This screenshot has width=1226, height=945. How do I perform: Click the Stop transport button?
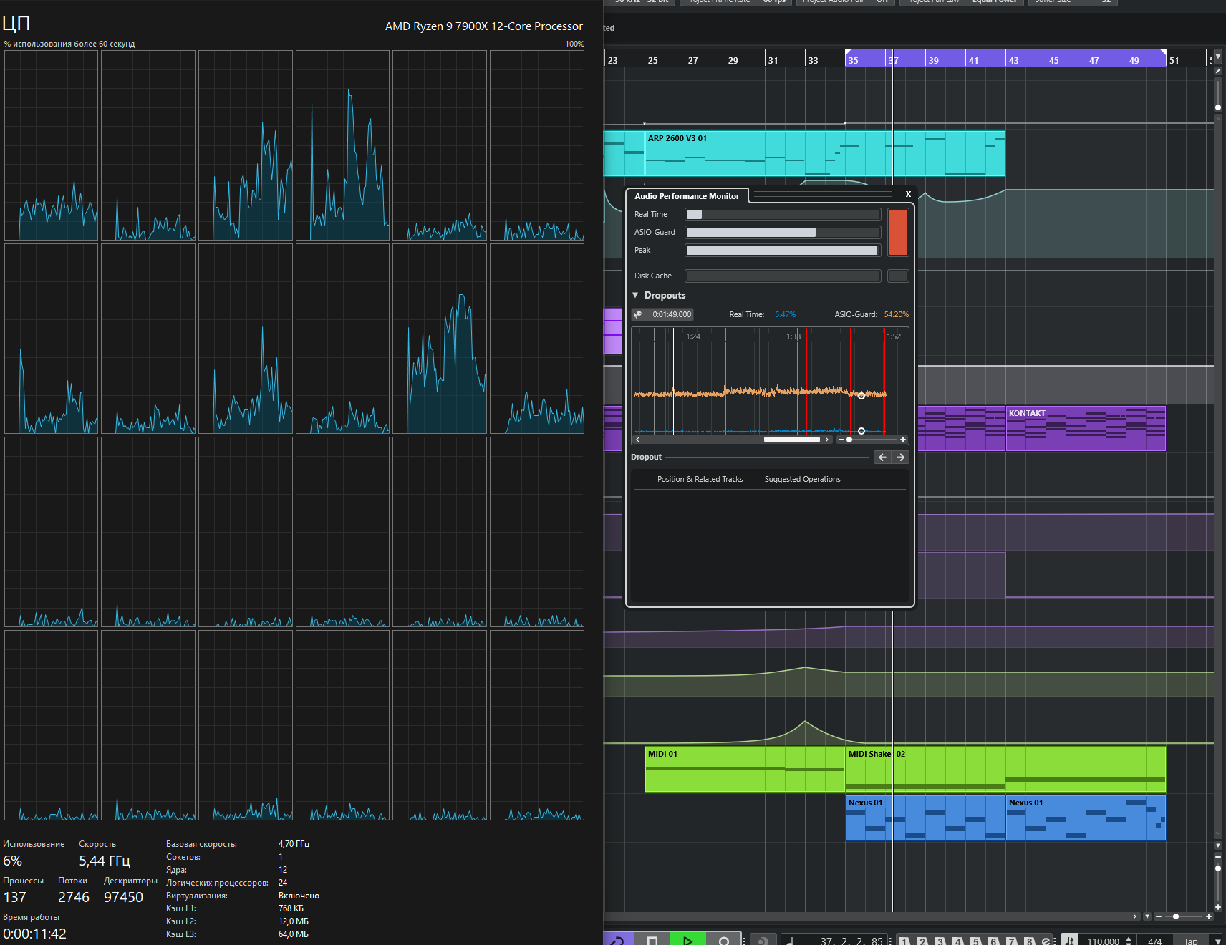tap(652, 939)
